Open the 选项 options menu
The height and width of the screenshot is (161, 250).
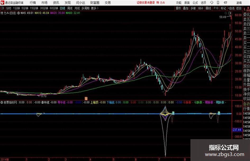[203, 3]
